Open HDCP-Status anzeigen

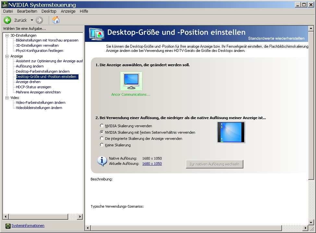(33, 87)
